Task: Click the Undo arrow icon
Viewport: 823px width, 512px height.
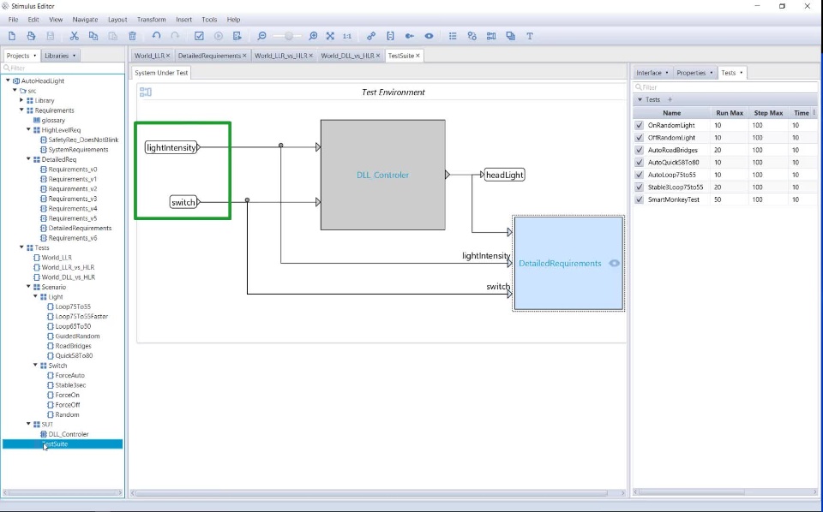Action: coord(156,36)
